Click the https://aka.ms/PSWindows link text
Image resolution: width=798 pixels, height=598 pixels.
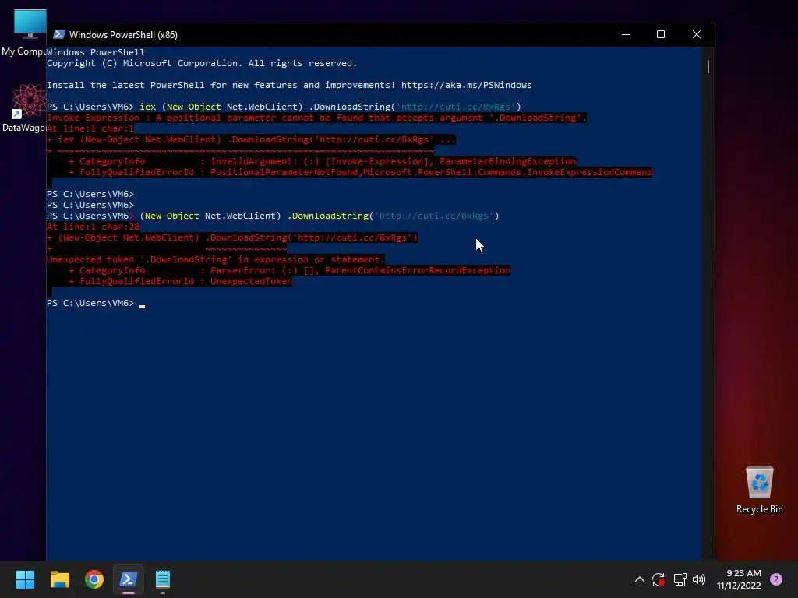click(466, 85)
